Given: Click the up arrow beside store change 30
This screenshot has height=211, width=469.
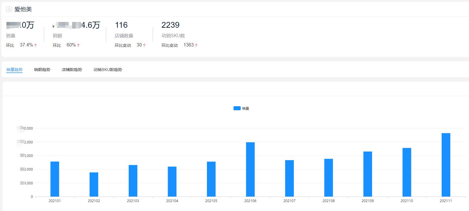Looking at the screenshot, I should (144, 45).
